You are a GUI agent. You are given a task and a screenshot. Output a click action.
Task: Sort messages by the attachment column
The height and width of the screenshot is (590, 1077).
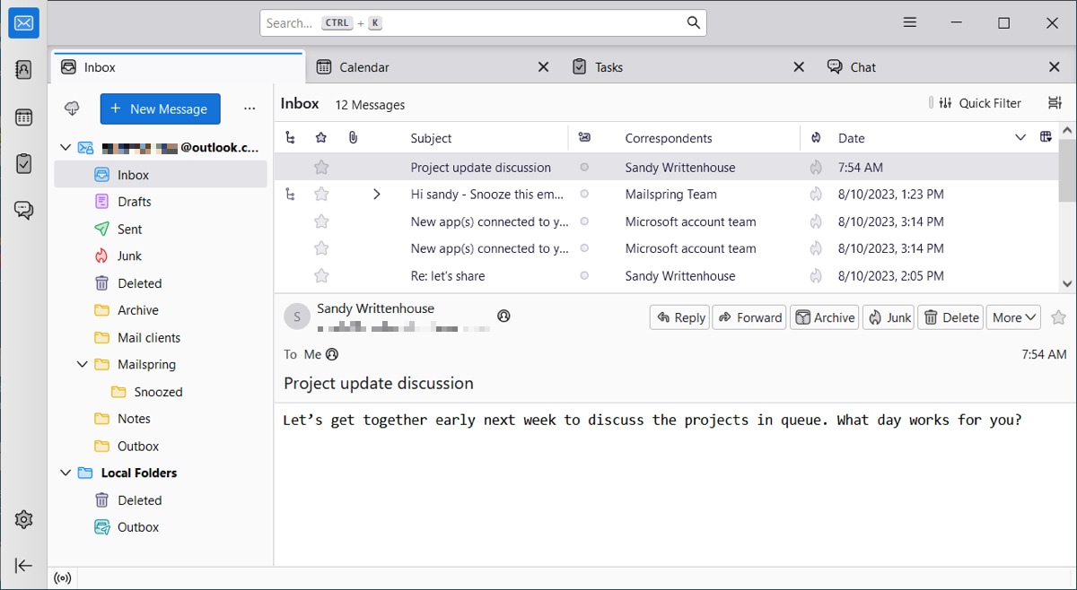point(353,137)
